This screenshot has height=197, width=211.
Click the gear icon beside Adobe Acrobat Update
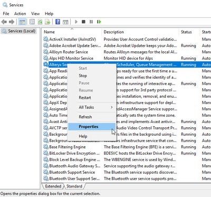pyautogui.click(x=46, y=45)
